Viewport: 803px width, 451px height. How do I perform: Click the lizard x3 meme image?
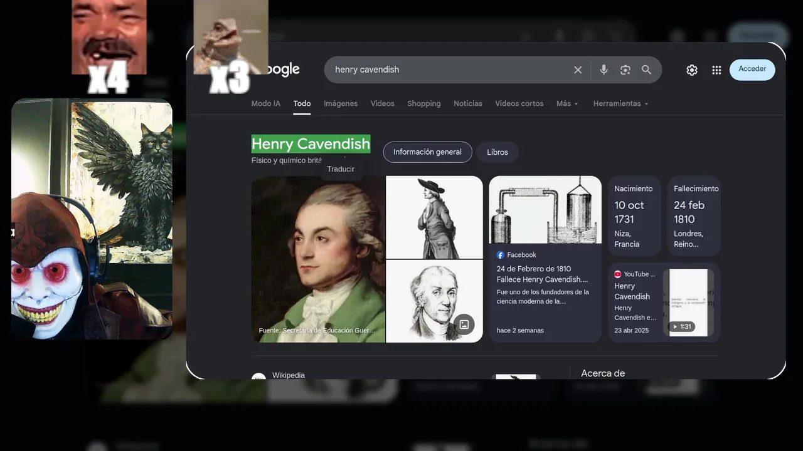pyautogui.click(x=231, y=37)
